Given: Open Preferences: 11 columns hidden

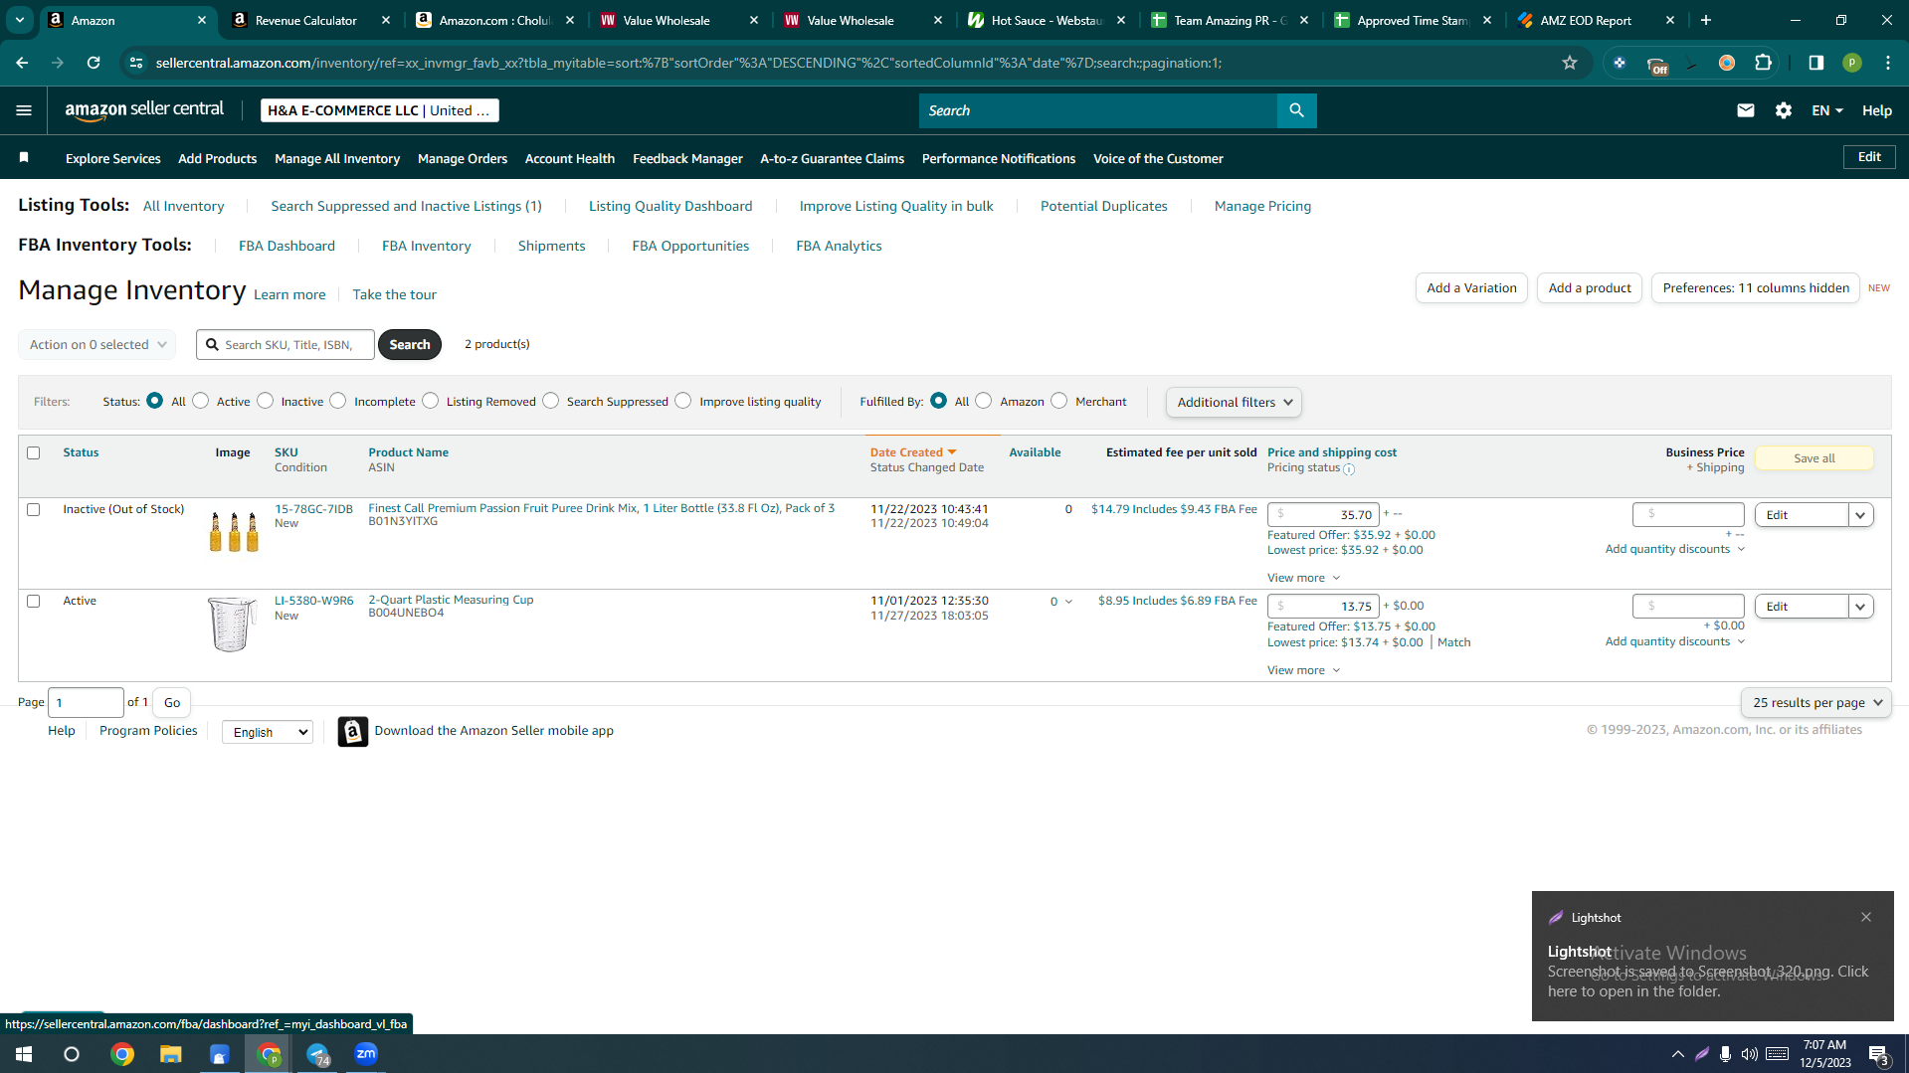Looking at the screenshot, I should click(x=1756, y=288).
